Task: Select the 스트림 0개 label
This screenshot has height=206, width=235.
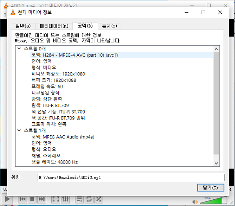Action: pos(35,49)
